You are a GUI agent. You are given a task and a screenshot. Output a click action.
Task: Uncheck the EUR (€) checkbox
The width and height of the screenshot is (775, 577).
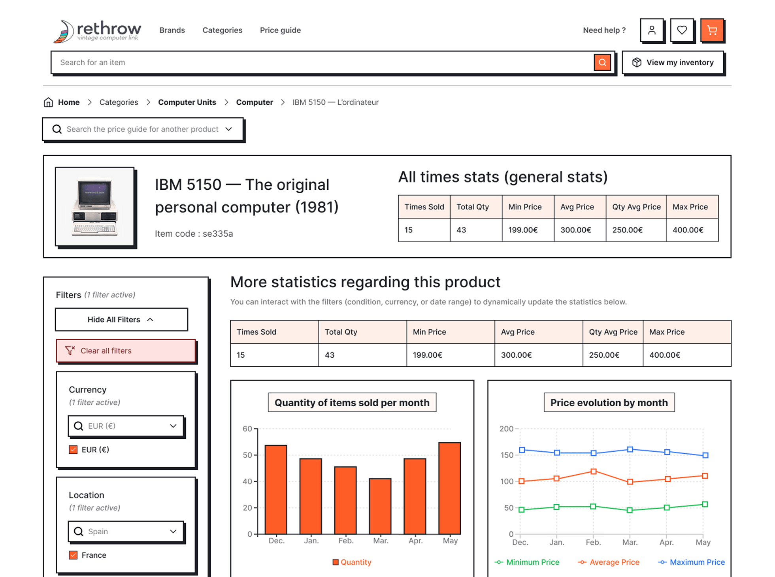click(73, 450)
